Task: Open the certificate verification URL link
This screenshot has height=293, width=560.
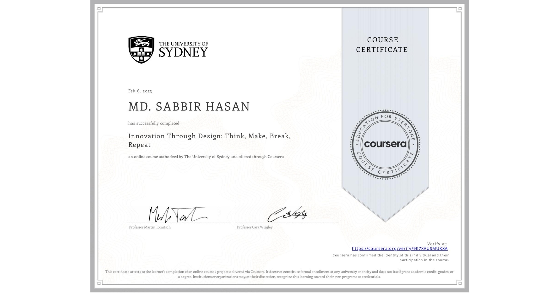Action: click(400, 249)
